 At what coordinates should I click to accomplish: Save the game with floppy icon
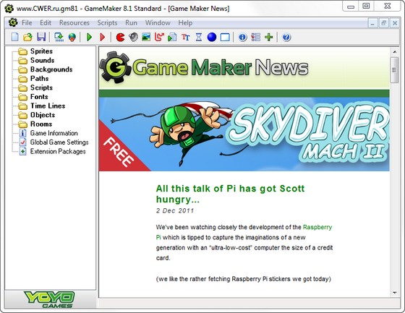pos(41,37)
